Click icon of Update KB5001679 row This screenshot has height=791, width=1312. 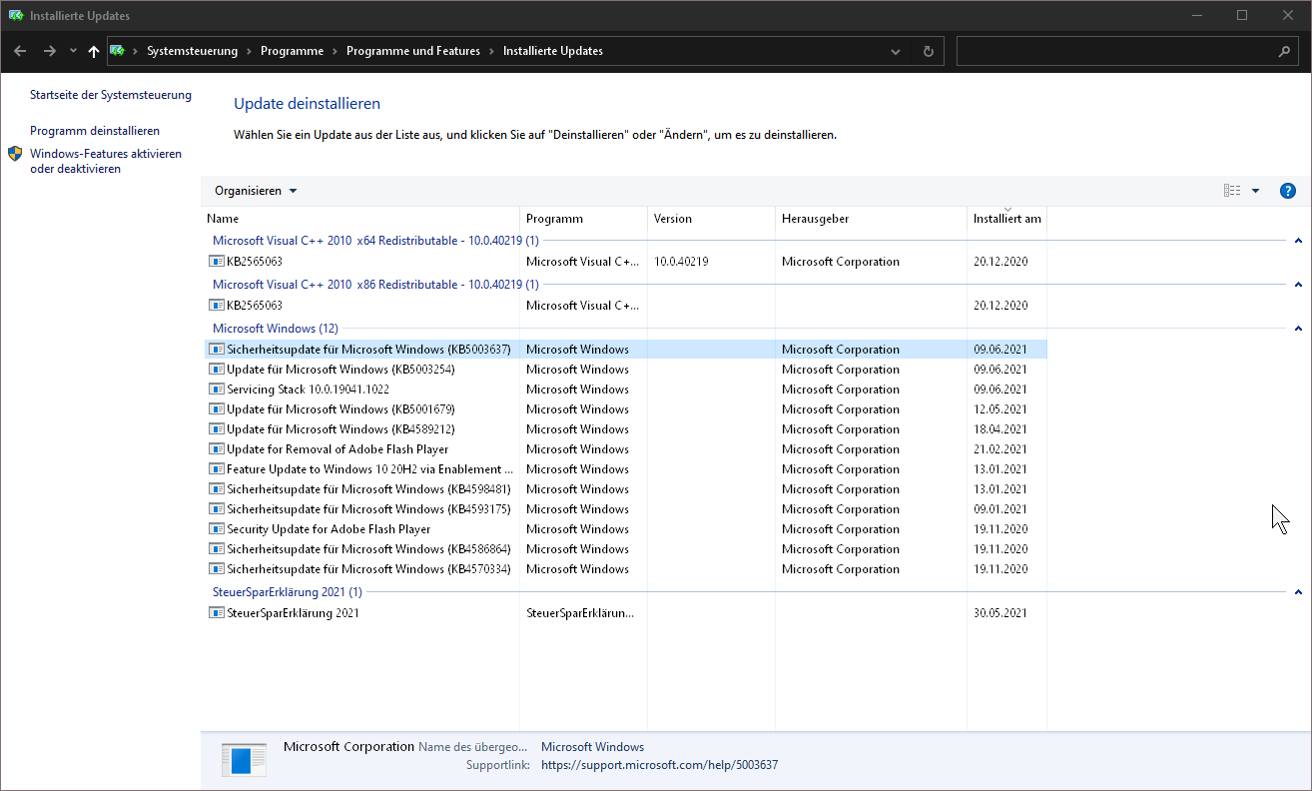(217, 409)
